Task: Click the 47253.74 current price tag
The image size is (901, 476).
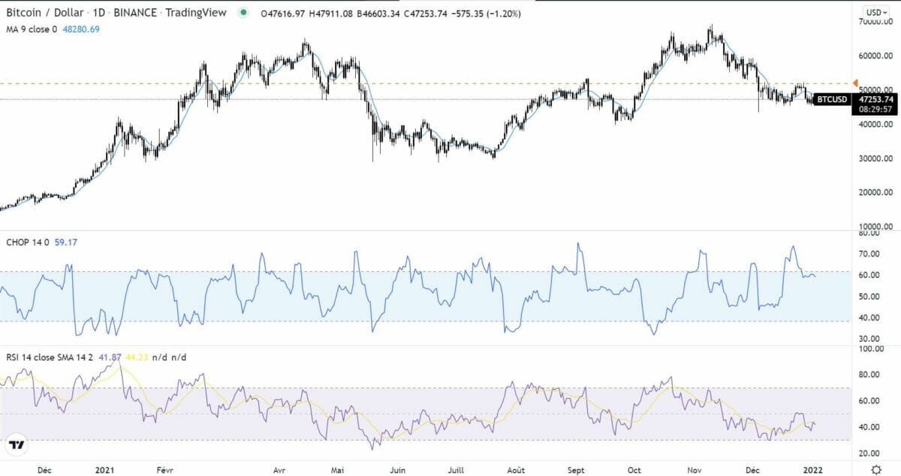Action: [876, 99]
